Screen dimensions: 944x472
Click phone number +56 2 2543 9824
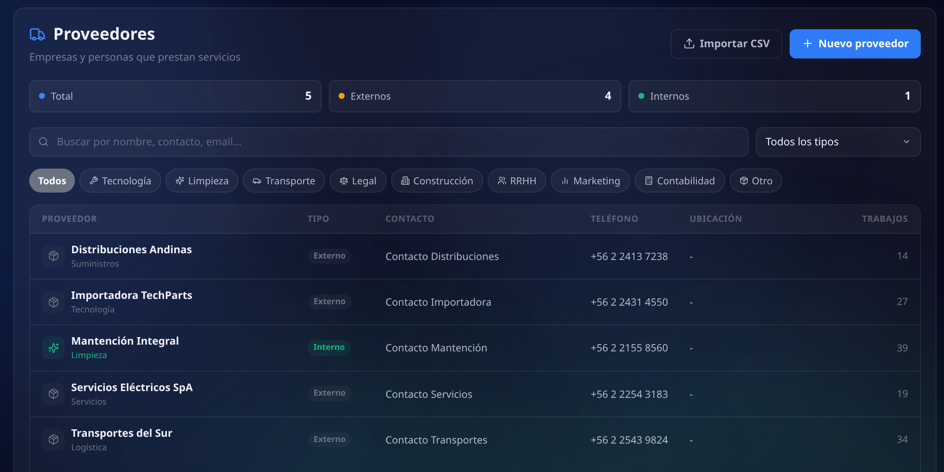(629, 440)
